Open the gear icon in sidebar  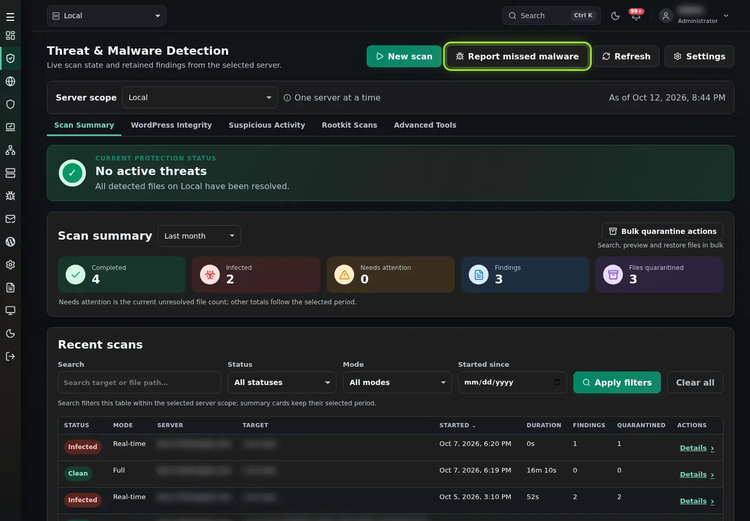coord(10,265)
